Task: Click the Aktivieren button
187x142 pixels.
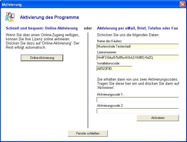Action: tap(158, 118)
